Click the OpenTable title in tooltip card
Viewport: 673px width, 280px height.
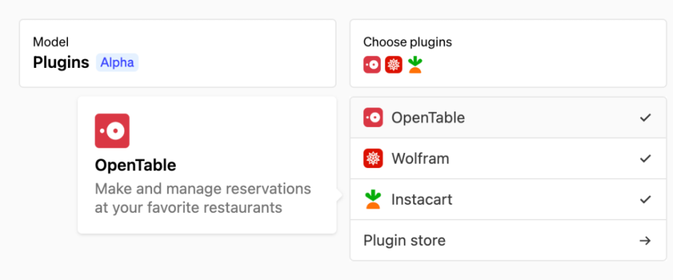(135, 165)
